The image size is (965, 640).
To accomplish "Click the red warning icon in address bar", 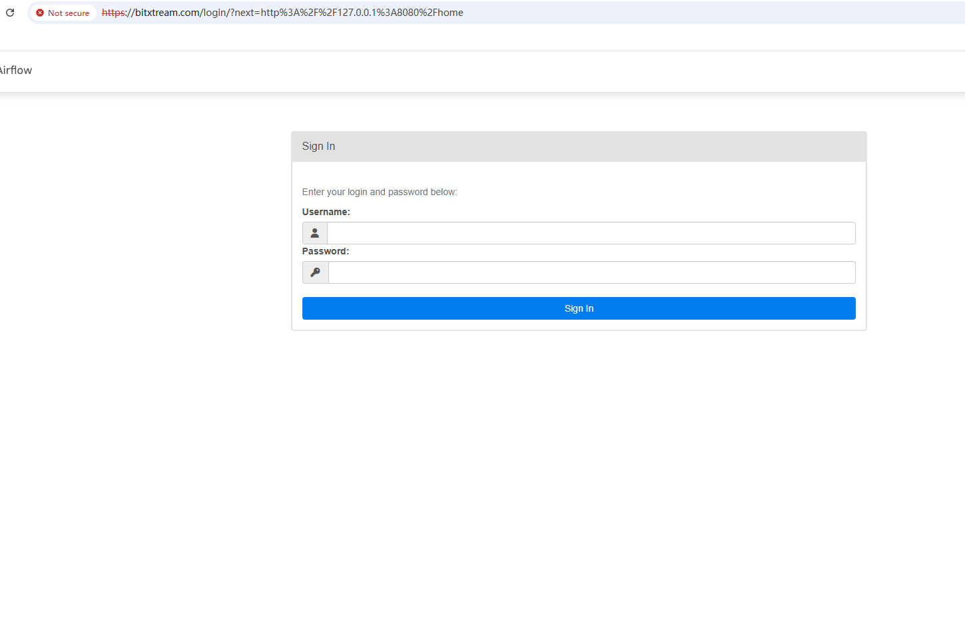I will point(40,13).
